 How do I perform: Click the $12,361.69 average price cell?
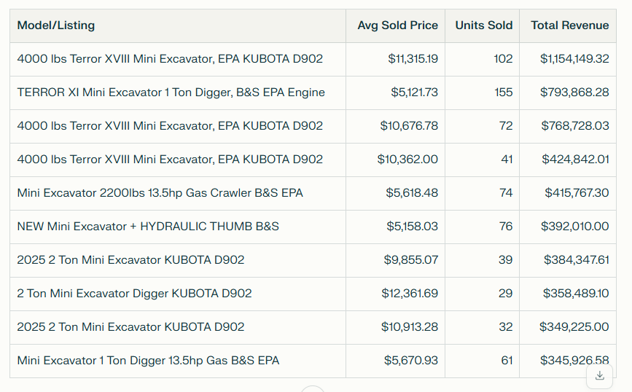click(410, 294)
